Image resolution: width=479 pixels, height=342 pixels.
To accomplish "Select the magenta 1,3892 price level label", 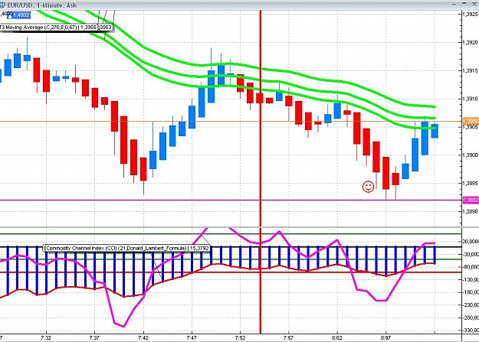I will tap(471, 200).
